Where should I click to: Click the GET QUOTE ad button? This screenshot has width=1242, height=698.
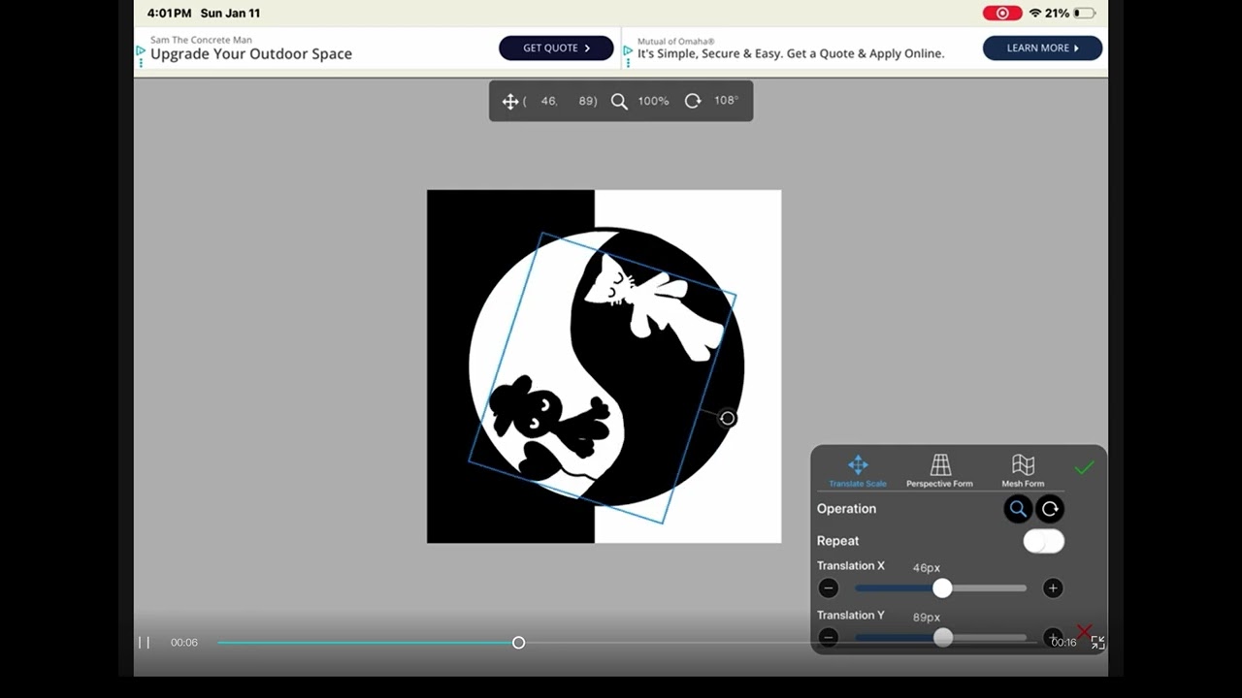(556, 48)
